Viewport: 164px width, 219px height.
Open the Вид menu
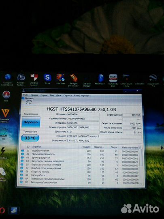tap(52, 95)
